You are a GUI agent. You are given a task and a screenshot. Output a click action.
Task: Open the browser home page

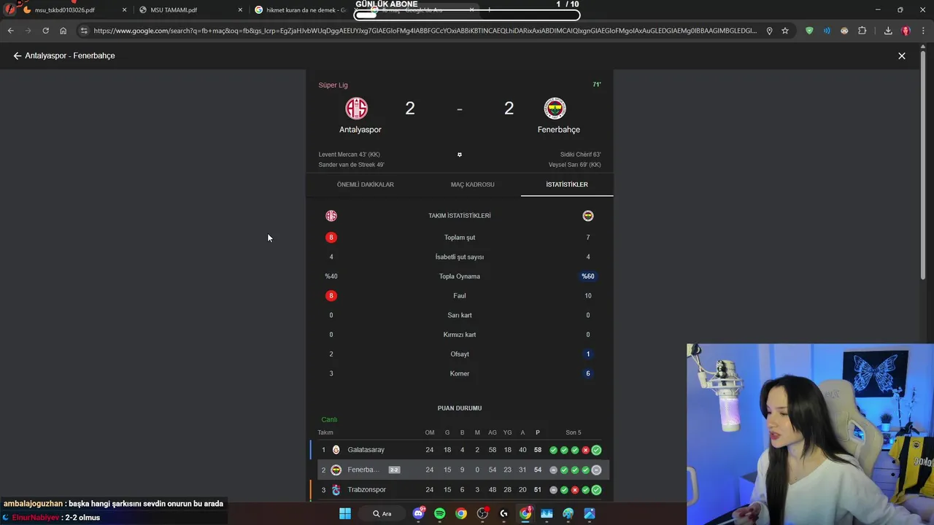pyautogui.click(x=63, y=31)
